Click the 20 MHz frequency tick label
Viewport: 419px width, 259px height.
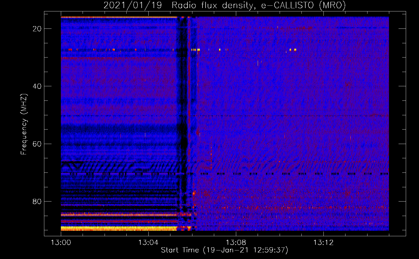[x=37, y=29]
